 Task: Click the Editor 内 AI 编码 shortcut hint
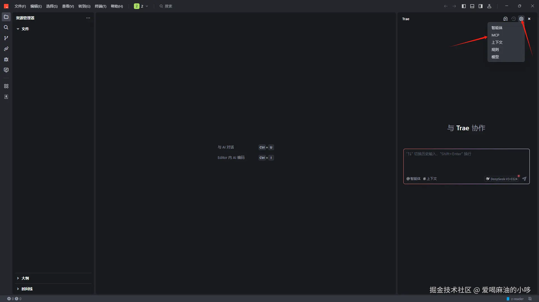pos(231,158)
